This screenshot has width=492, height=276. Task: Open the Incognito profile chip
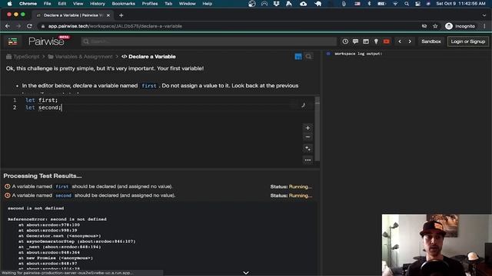(460, 26)
